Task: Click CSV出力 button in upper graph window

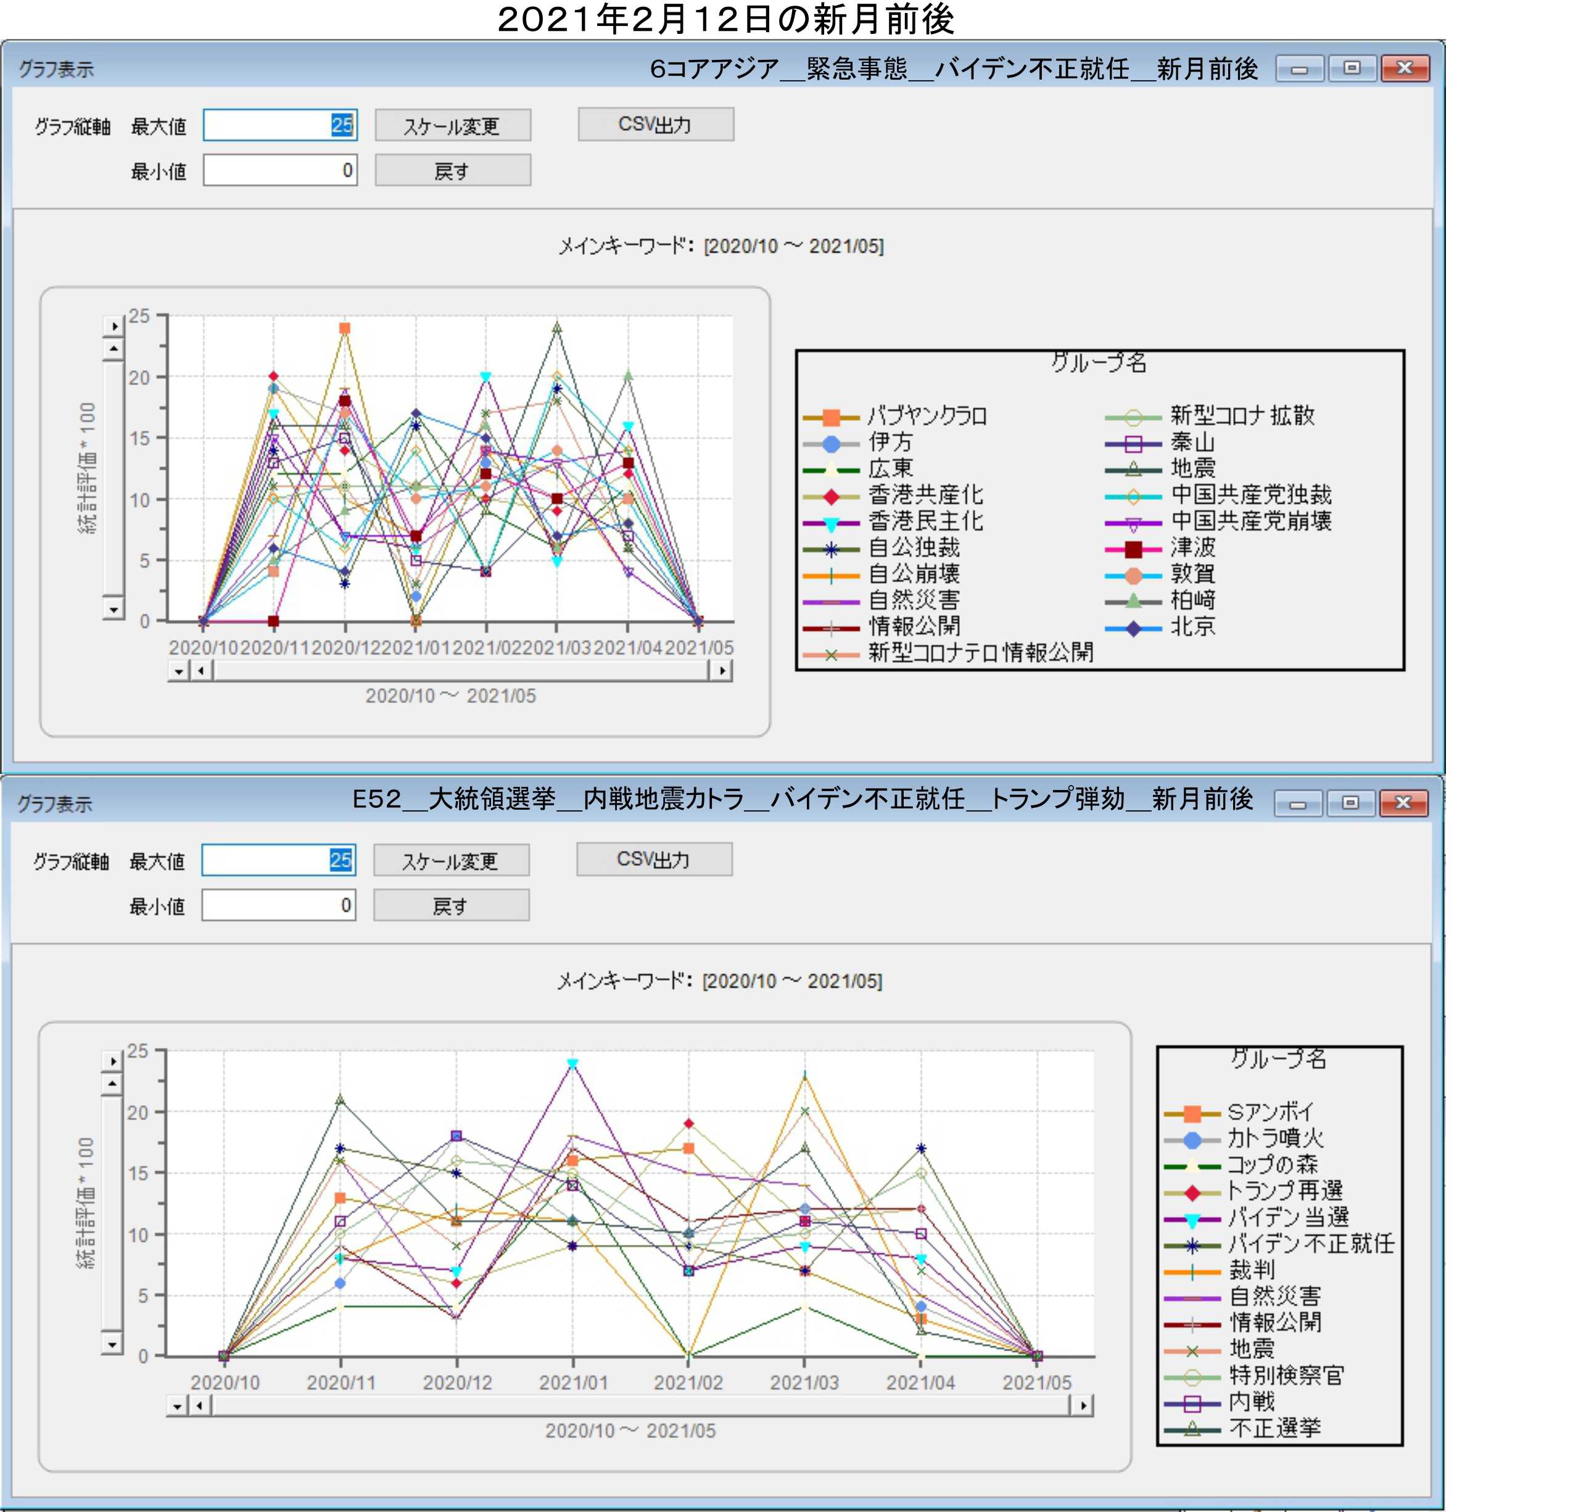Action: tap(655, 125)
